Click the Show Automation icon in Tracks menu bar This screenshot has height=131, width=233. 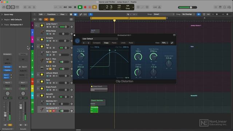[x=80, y=15]
